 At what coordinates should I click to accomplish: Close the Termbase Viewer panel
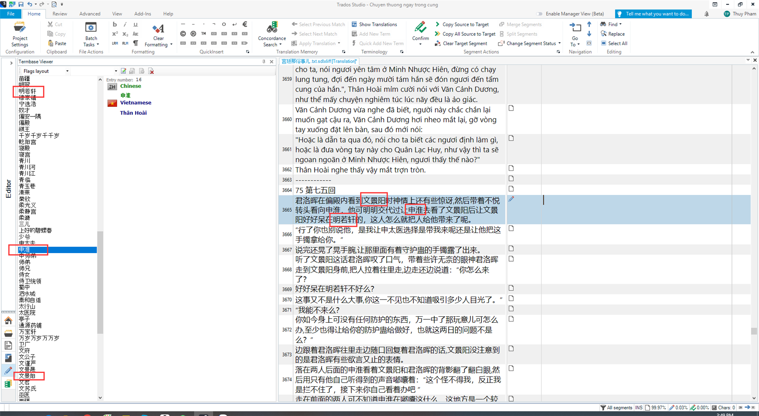click(272, 62)
